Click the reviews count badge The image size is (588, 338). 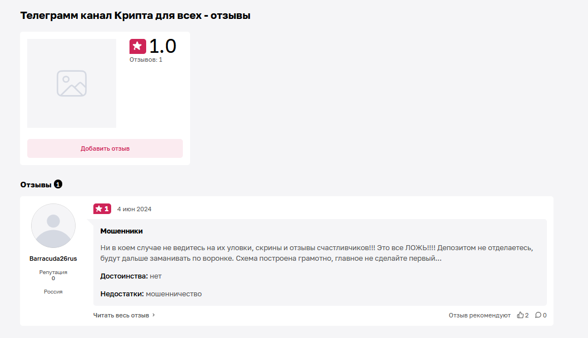(x=58, y=184)
